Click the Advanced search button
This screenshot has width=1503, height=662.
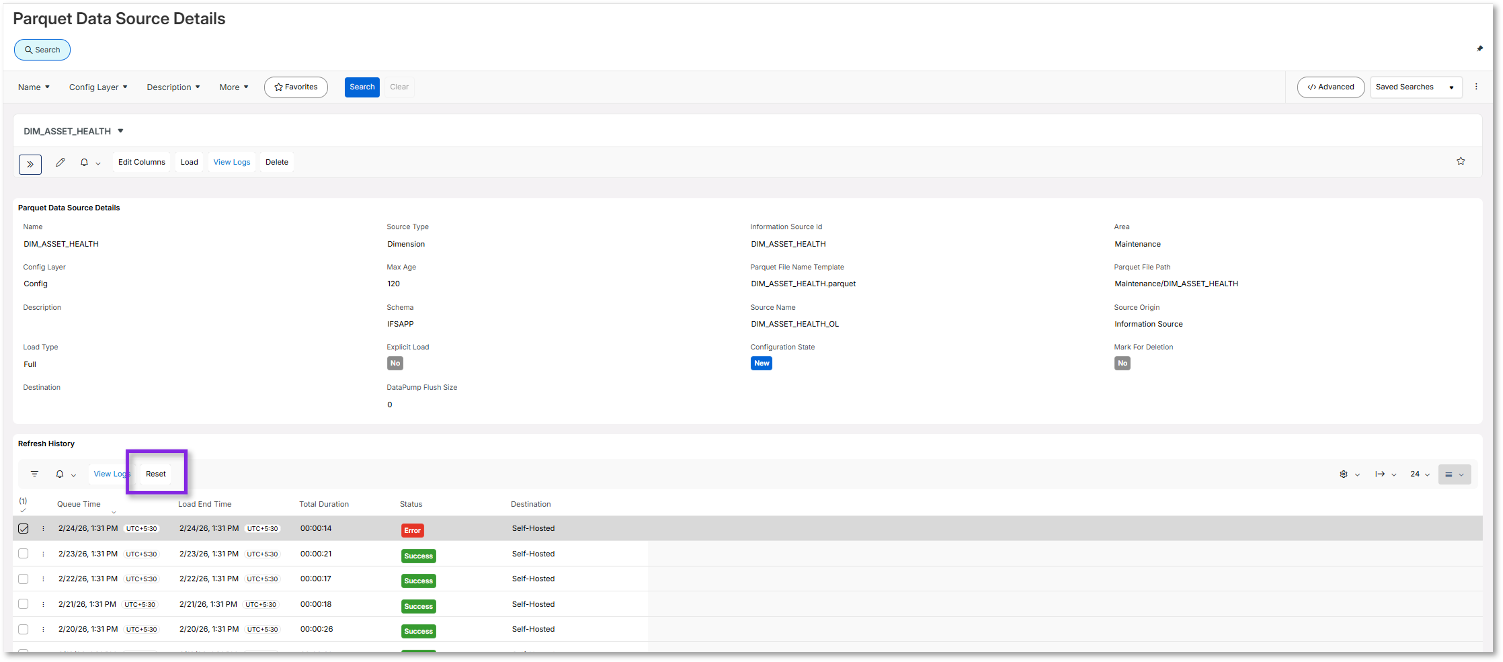[x=1330, y=87]
